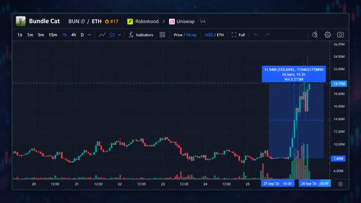Open the Indicators menu
The image size is (361, 203).
click(141, 35)
